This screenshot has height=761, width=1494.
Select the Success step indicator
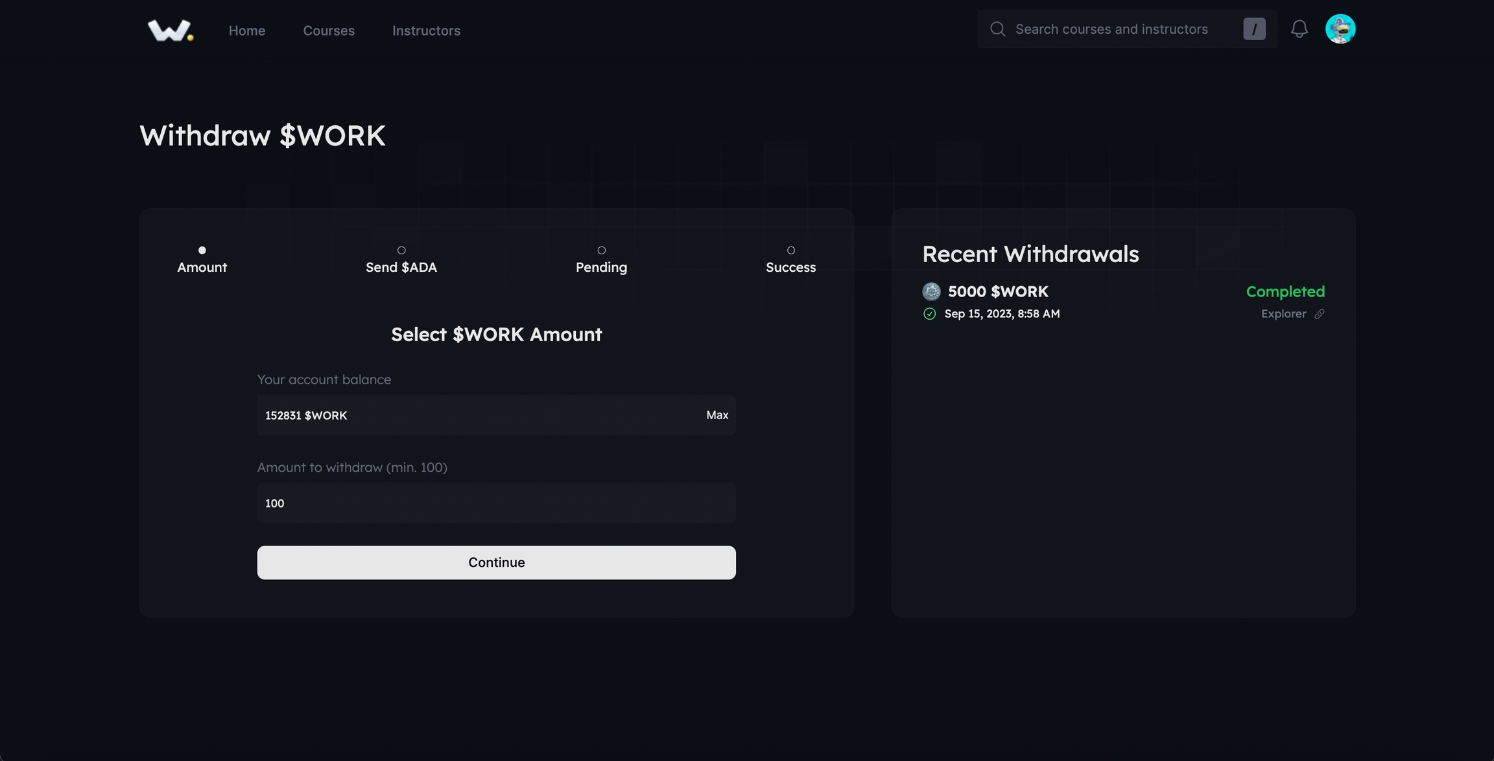(x=790, y=250)
